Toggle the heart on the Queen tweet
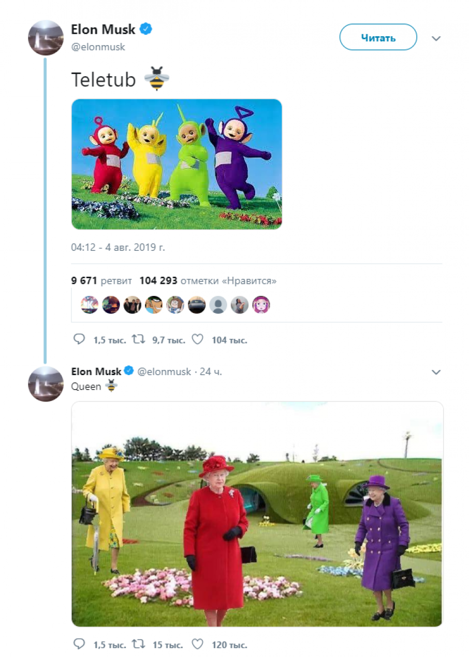Image resolution: width=469 pixels, height=657 pixels. tap(197, 644)
